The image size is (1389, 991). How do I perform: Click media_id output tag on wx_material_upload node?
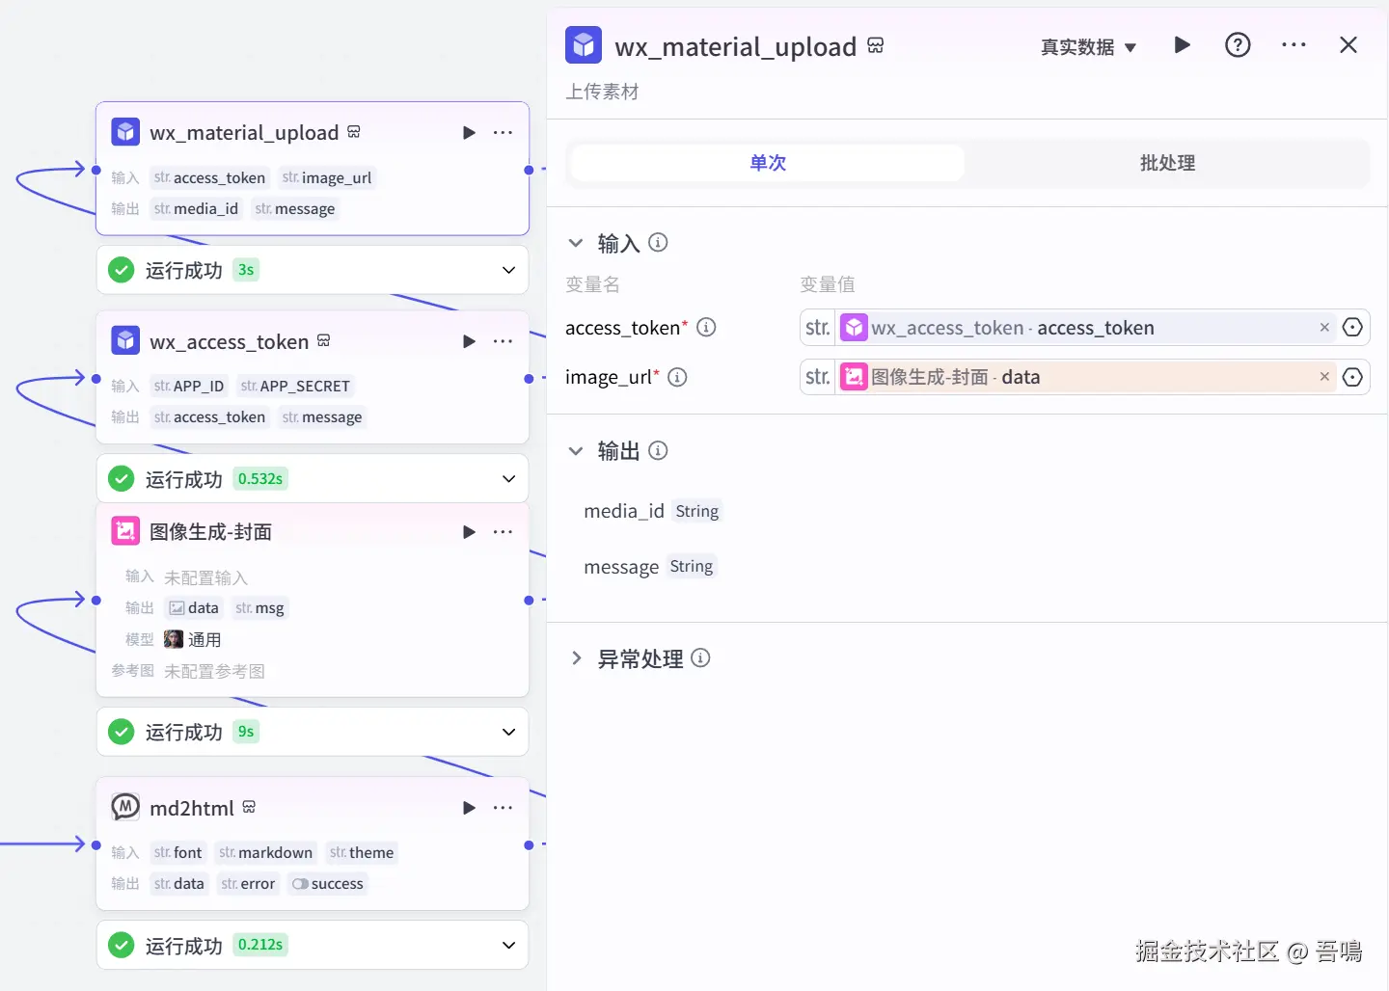tap(196, 208)
